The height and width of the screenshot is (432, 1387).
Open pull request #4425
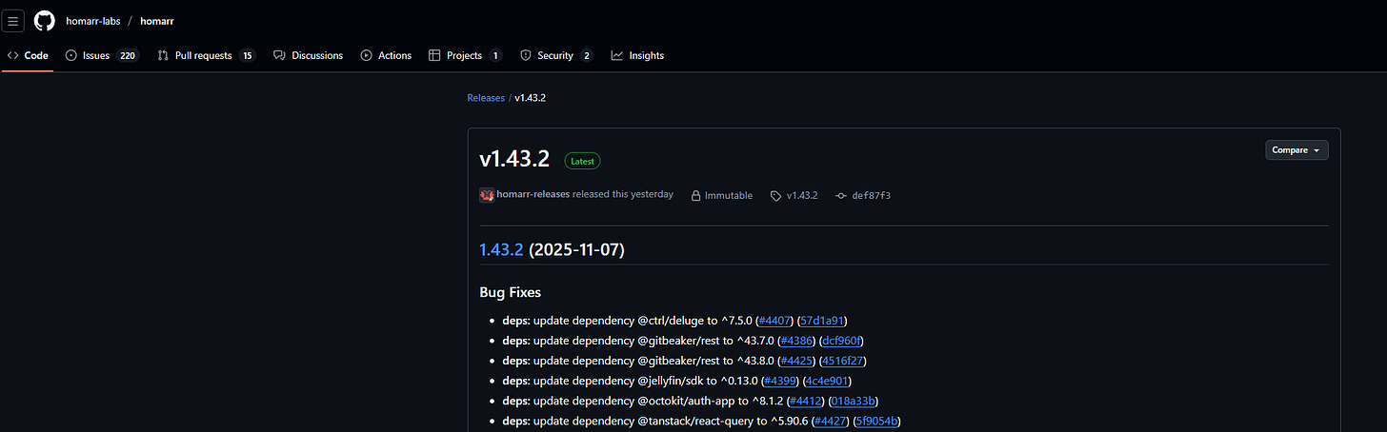click(x=797, y=361)
